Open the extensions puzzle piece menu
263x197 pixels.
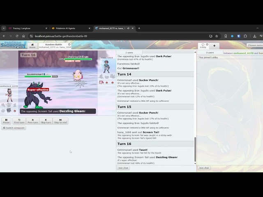[x=245, y=36]
